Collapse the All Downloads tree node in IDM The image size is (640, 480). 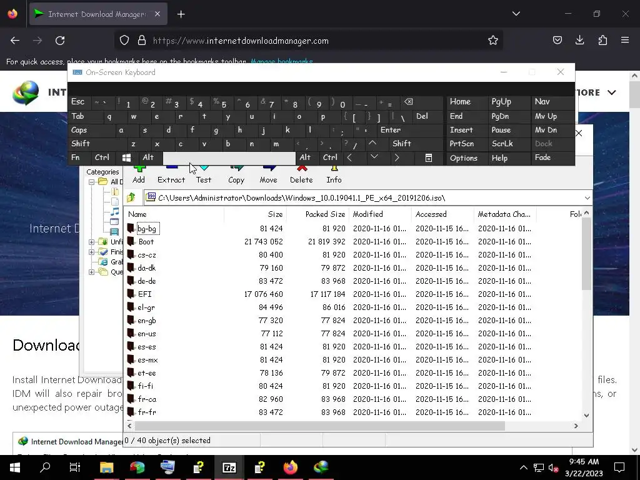[x=91, y=182]
